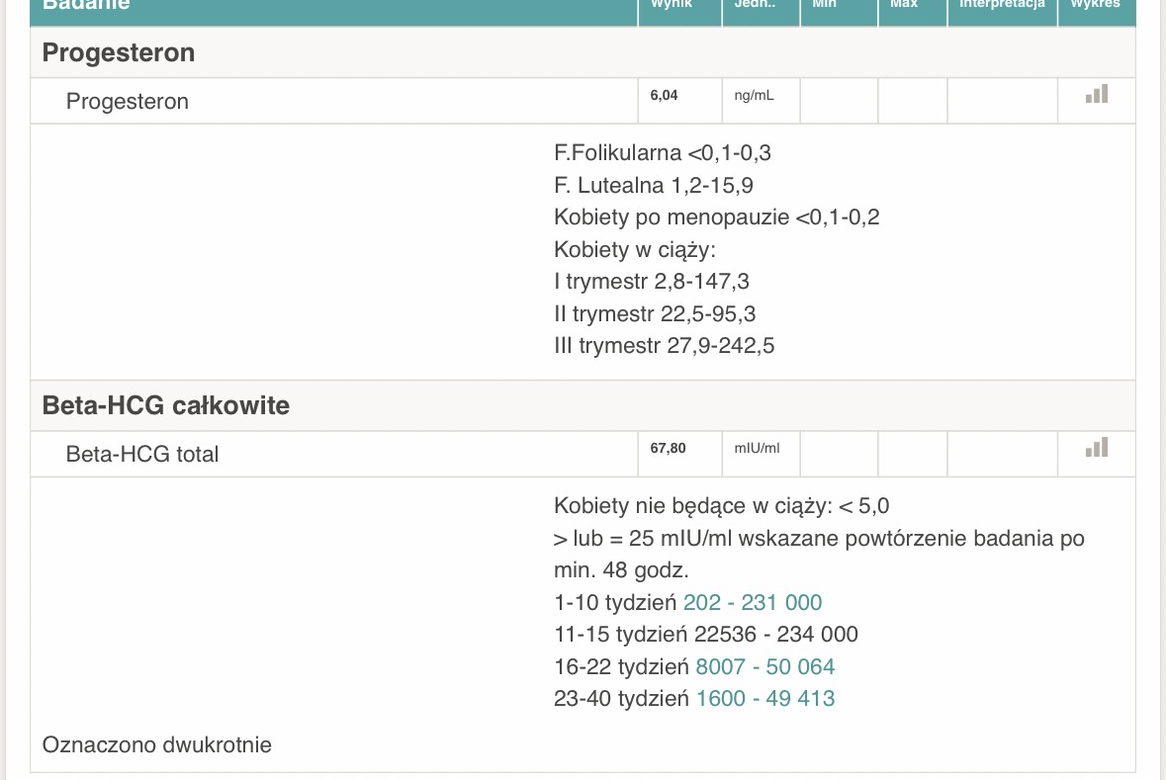
Task: Open the chart icon for Progesteron
Action: 1097,94
